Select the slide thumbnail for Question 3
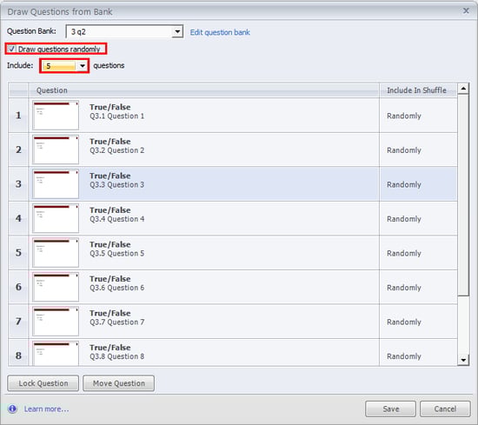The image size is (478, 425). (56, 184)
